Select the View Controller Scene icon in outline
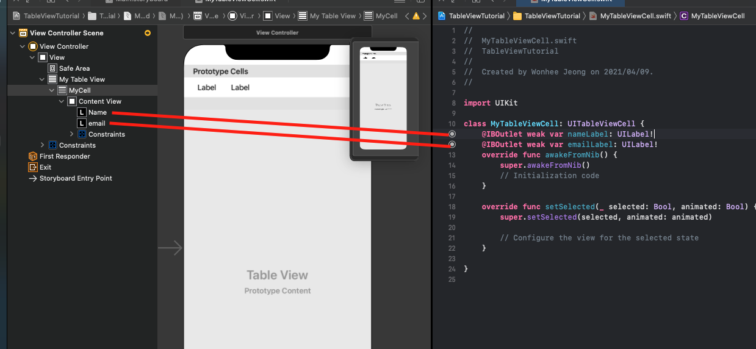Screen dimensions: 756x349 (23, 33)
